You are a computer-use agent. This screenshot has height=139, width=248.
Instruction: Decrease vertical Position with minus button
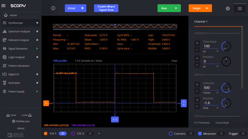tap(197, 107)
